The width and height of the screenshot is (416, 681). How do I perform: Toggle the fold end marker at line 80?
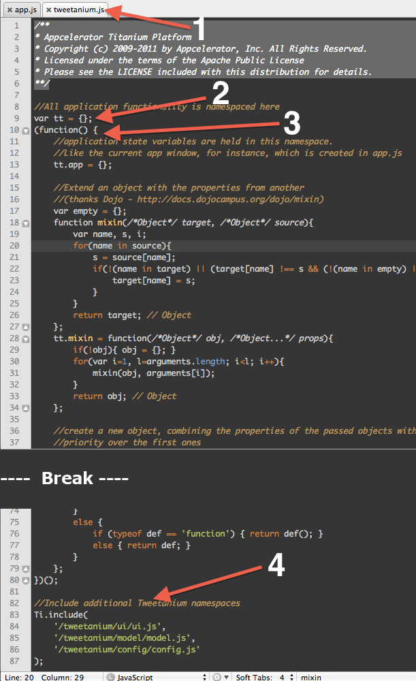tap(26, 581)
